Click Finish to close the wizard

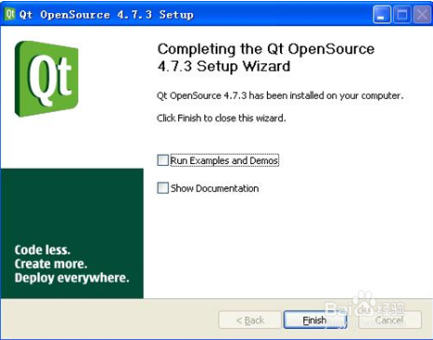314,320
